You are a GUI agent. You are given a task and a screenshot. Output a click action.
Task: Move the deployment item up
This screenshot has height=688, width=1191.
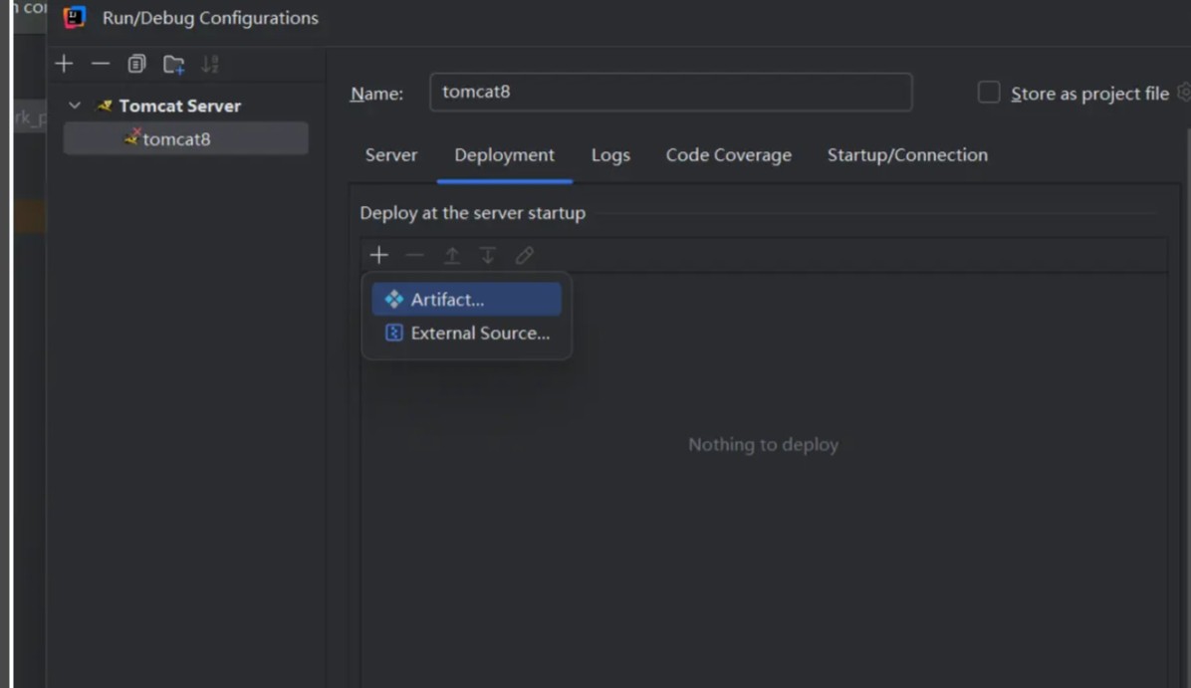451,256
